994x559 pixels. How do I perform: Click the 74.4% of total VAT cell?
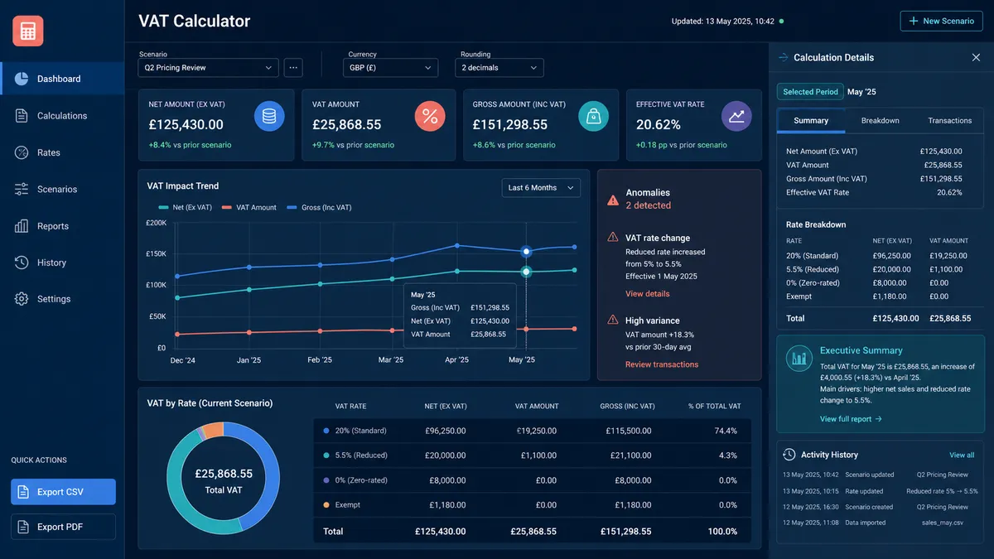[724, 431]
